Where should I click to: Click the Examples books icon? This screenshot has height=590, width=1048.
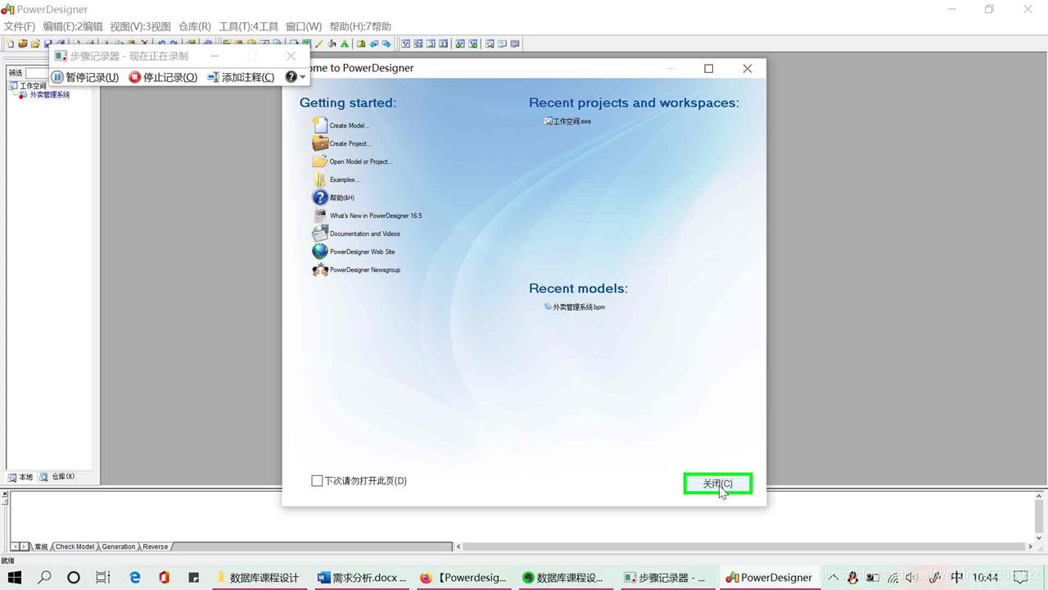[x=320, y=179]
